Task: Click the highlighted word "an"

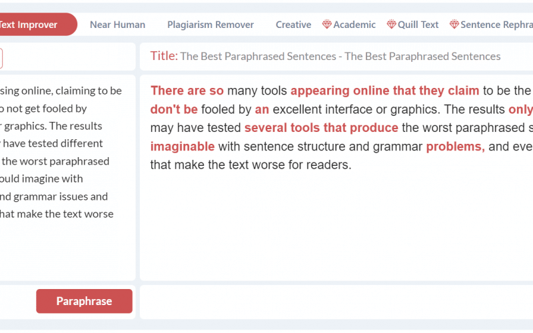Action: pos(262,109)
